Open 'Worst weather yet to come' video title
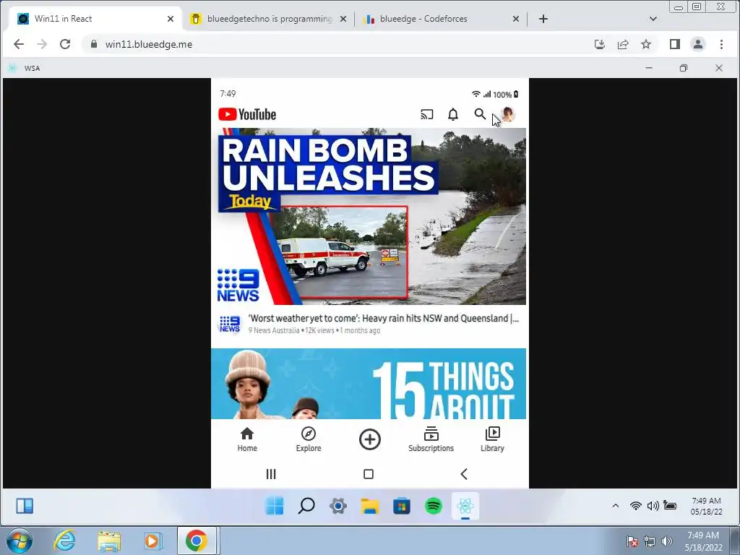Screen dimensions: 740x555 (384, 319)
